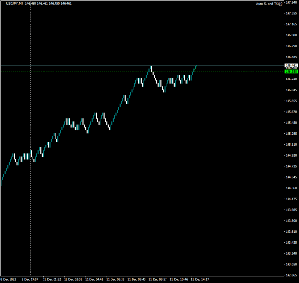The width and height of the screenshot is (299, 283).
Task: Click the expert advisor smiley icon
Action: click(x=280, y=4)
